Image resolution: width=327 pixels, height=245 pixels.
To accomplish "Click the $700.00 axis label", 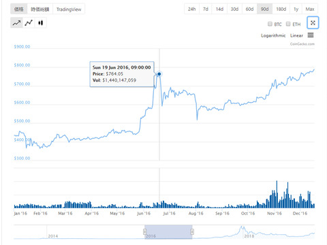I will point(22,84).
